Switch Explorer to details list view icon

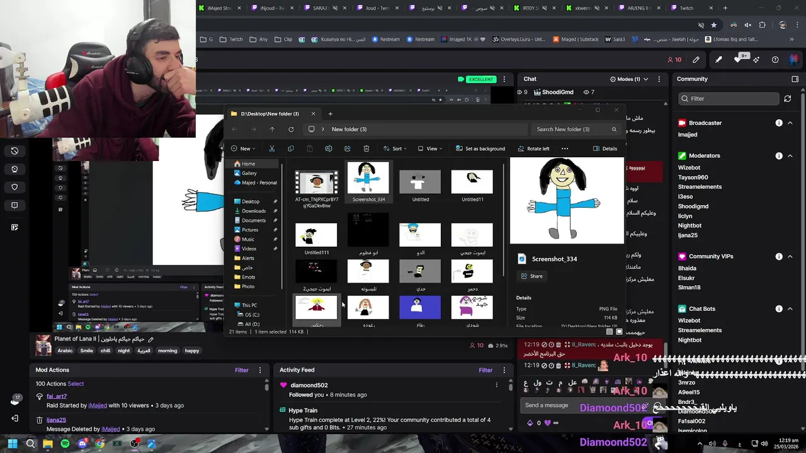point(609,332)
